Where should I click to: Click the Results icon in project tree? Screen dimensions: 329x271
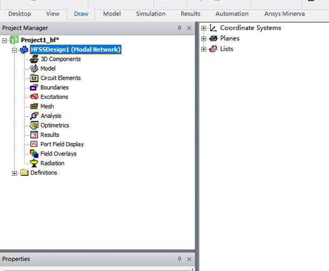34,135
